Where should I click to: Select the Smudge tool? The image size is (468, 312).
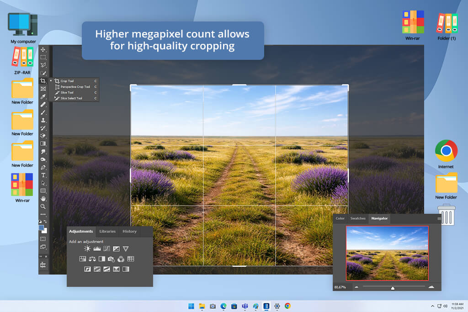click(43, 152)
